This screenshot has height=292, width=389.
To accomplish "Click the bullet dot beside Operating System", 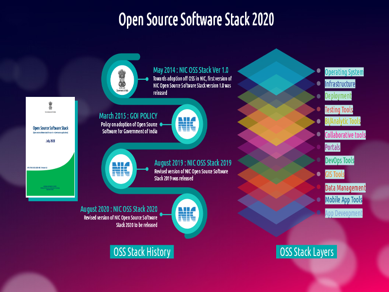I will (x=318, y=71).
